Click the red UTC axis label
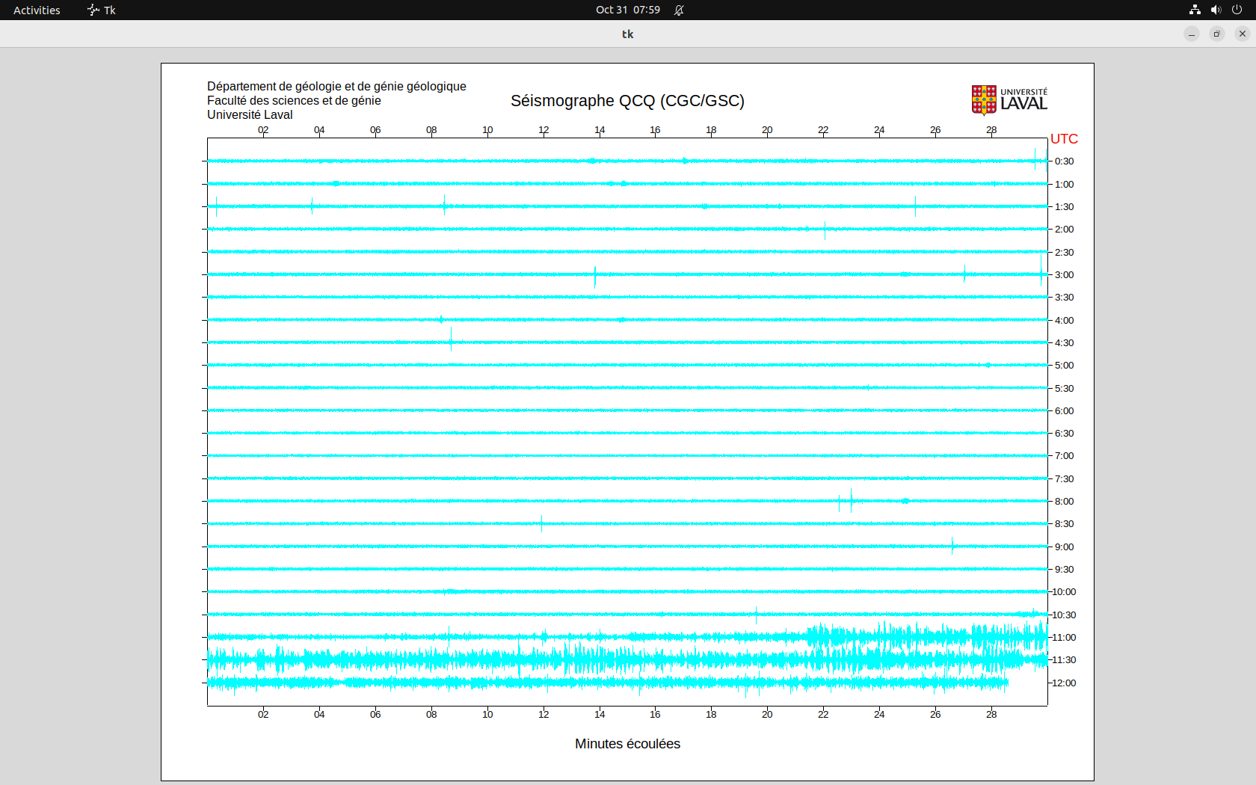Image resolution: width=1256 pixels, height=785 pixels. pos(1064,139)
